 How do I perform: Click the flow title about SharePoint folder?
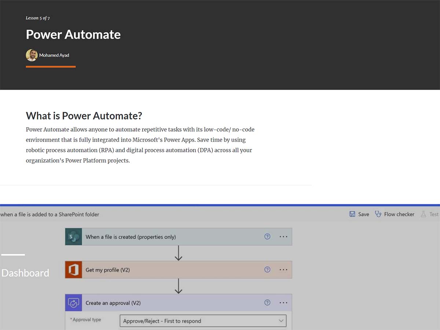[49, 214]
